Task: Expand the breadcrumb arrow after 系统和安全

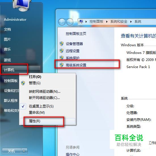Action: [x=131, y=22]
